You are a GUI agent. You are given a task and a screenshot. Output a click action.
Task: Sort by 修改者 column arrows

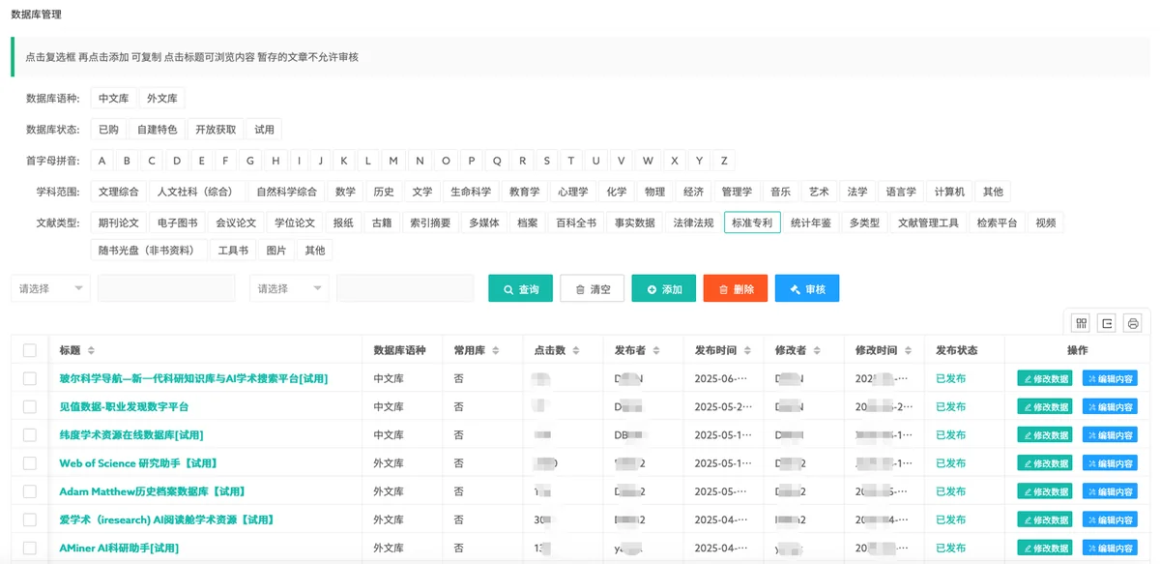tap(815, 350)
